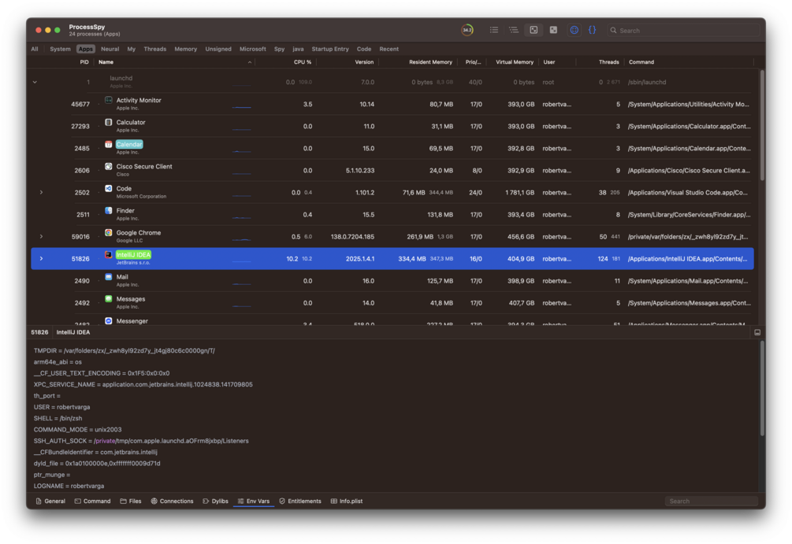The image size is (792, 544).
Task: Click the ascending sort arrow in Name header
Action: click(250, 62)
